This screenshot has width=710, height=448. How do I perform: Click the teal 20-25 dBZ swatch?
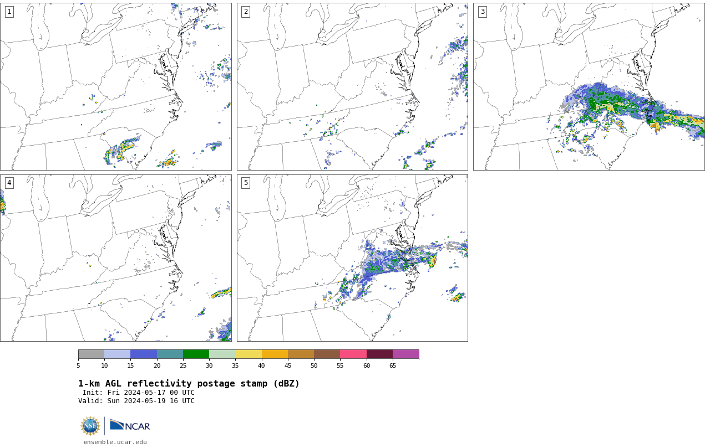point(170,354)
